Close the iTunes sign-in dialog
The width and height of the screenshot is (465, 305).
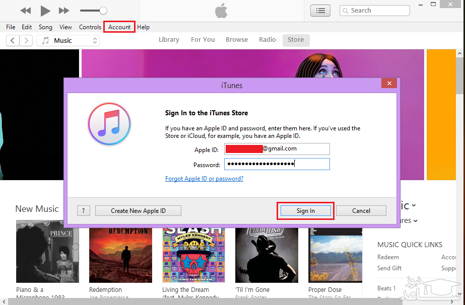(388, 84)
